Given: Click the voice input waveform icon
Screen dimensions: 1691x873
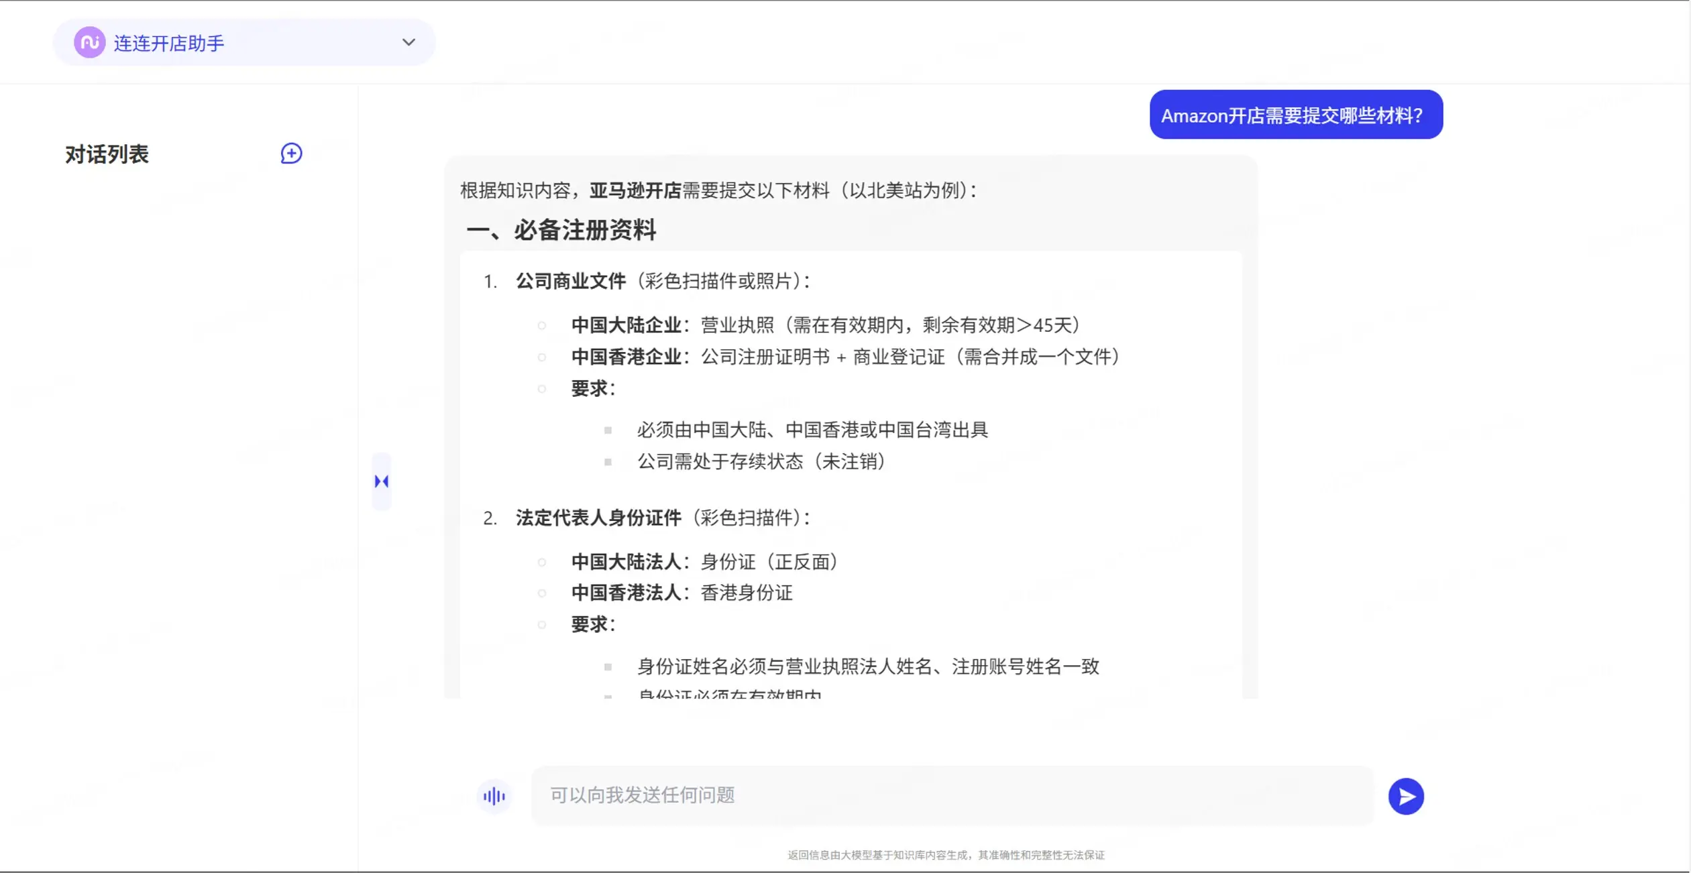Looking at the screenshot, I should click(494, 796).
